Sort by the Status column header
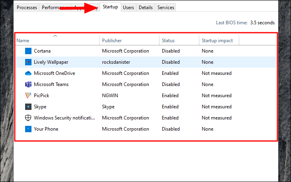The image size is (291, 182). (168, 41)
